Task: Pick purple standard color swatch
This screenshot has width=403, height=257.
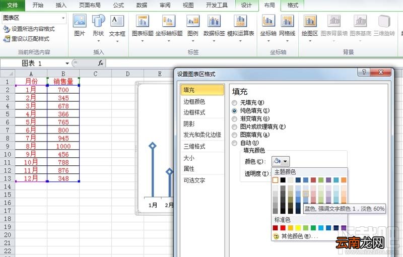Action: coord(344,228)
